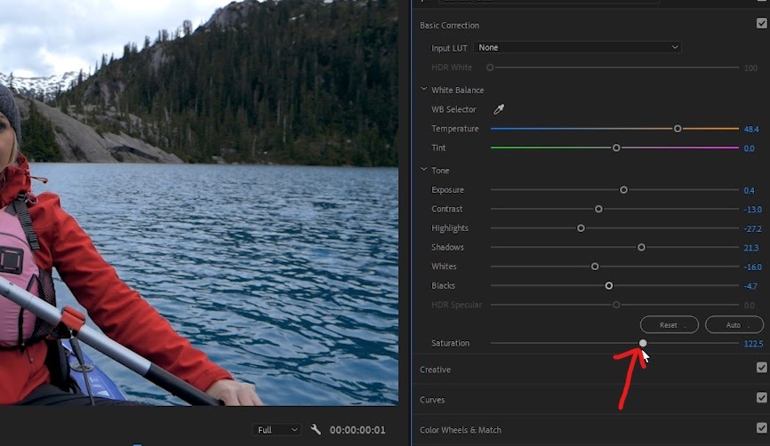Click the Tint slider handle
Screen dimensions: 770x446
point(616,147)
